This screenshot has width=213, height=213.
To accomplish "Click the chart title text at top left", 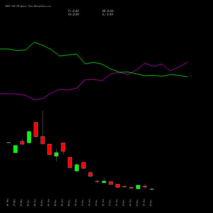I will [28, 6].
